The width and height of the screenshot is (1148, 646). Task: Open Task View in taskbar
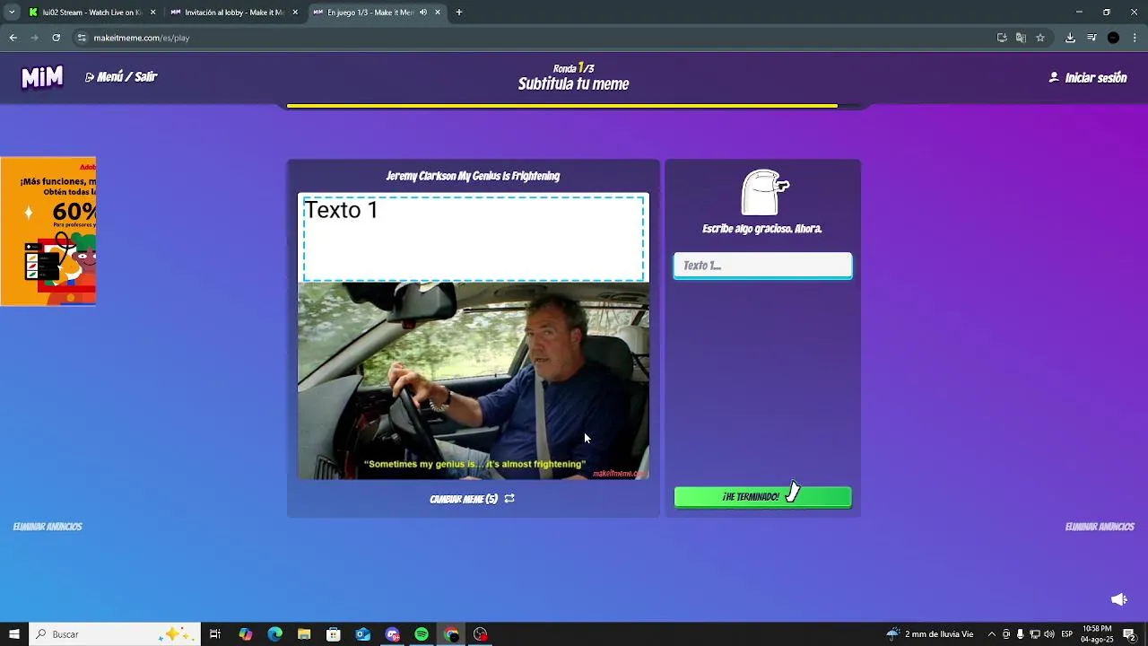click(x=215, y=634)
